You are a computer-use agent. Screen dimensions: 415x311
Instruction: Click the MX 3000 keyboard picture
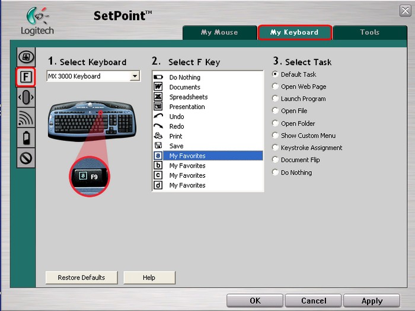pyautogui.click(x=92, y=120)
